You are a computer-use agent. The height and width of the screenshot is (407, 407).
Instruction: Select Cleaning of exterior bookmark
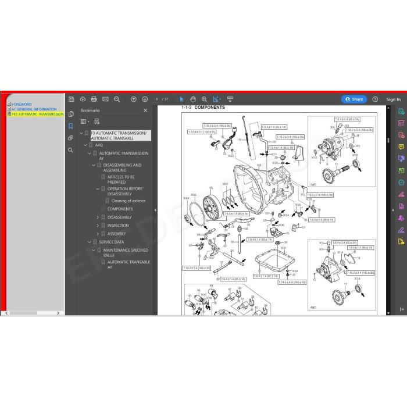click(128, 201)
